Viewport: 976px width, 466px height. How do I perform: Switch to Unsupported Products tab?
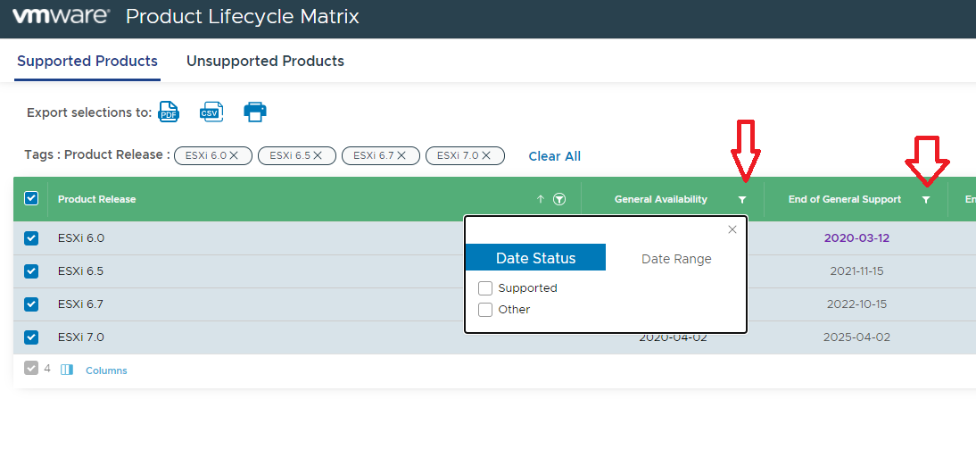pos(265,61)
